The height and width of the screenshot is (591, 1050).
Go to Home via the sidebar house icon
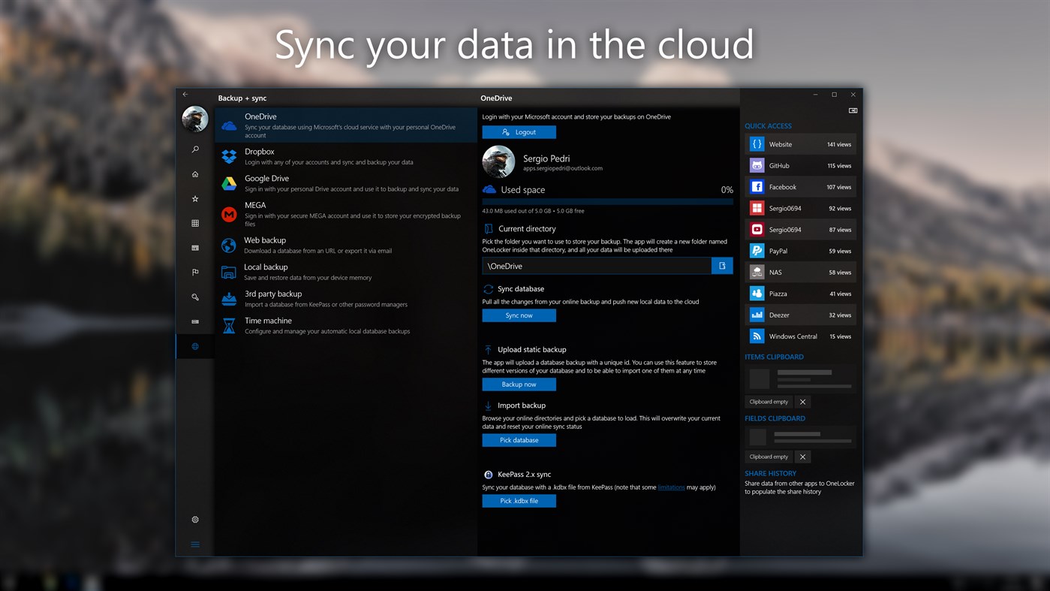[195, 174]
